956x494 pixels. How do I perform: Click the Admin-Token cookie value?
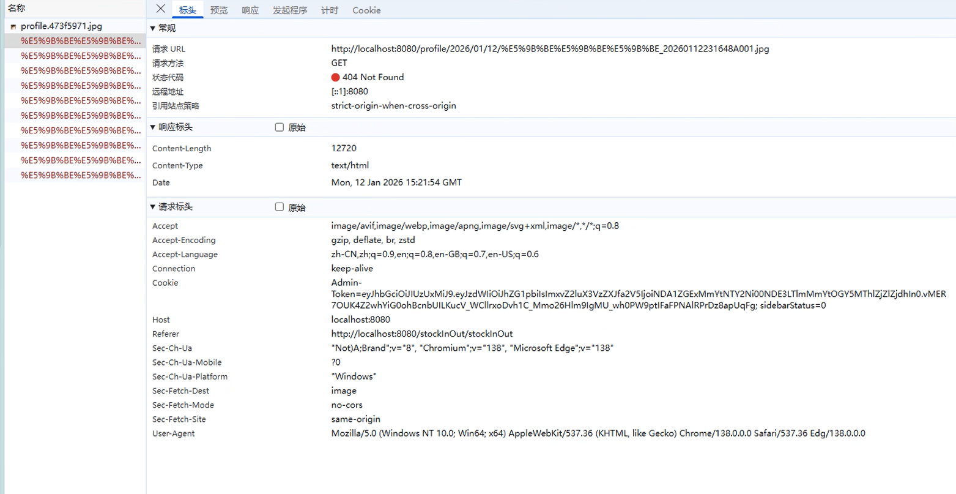click(x=639, y=294)
